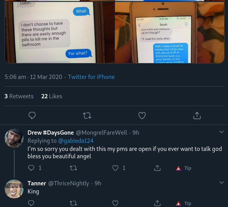This screenshot has width=228, height=207.
Task: Like the main tweet
Action: point(142,116)
